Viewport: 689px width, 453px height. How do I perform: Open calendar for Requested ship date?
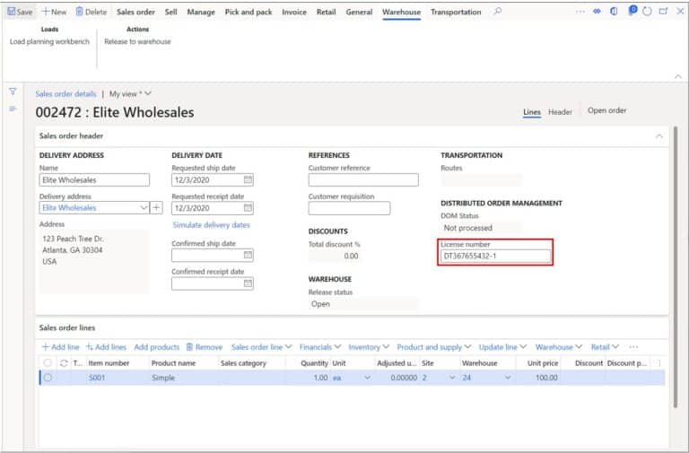[x=248, y=179]
